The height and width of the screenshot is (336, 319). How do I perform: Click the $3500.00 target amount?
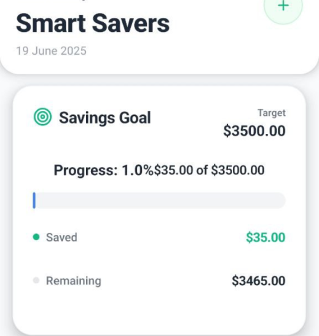tap(254, 131)
